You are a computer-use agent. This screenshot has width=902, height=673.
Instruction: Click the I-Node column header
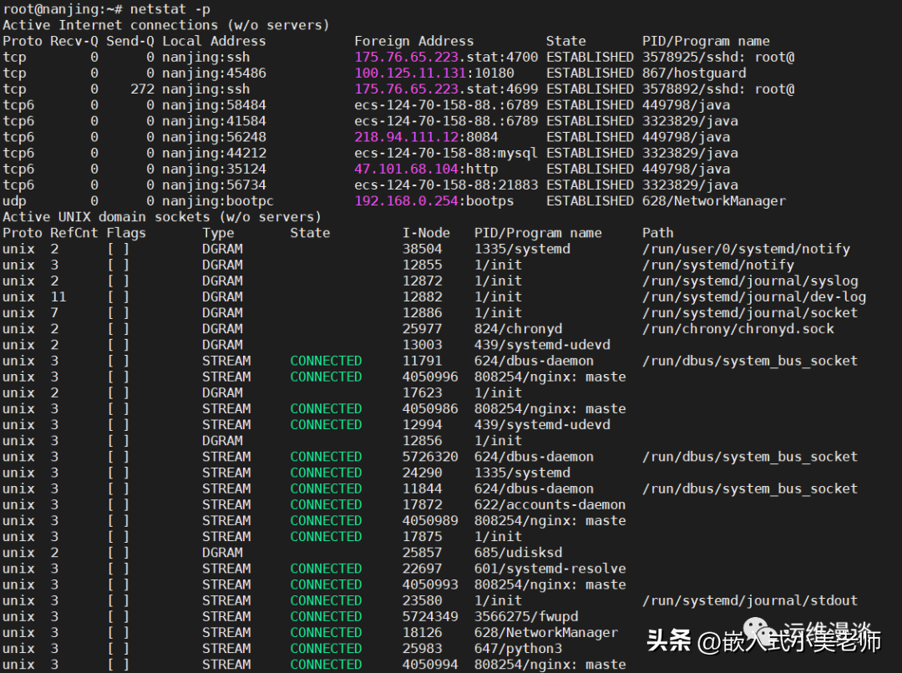426,233
